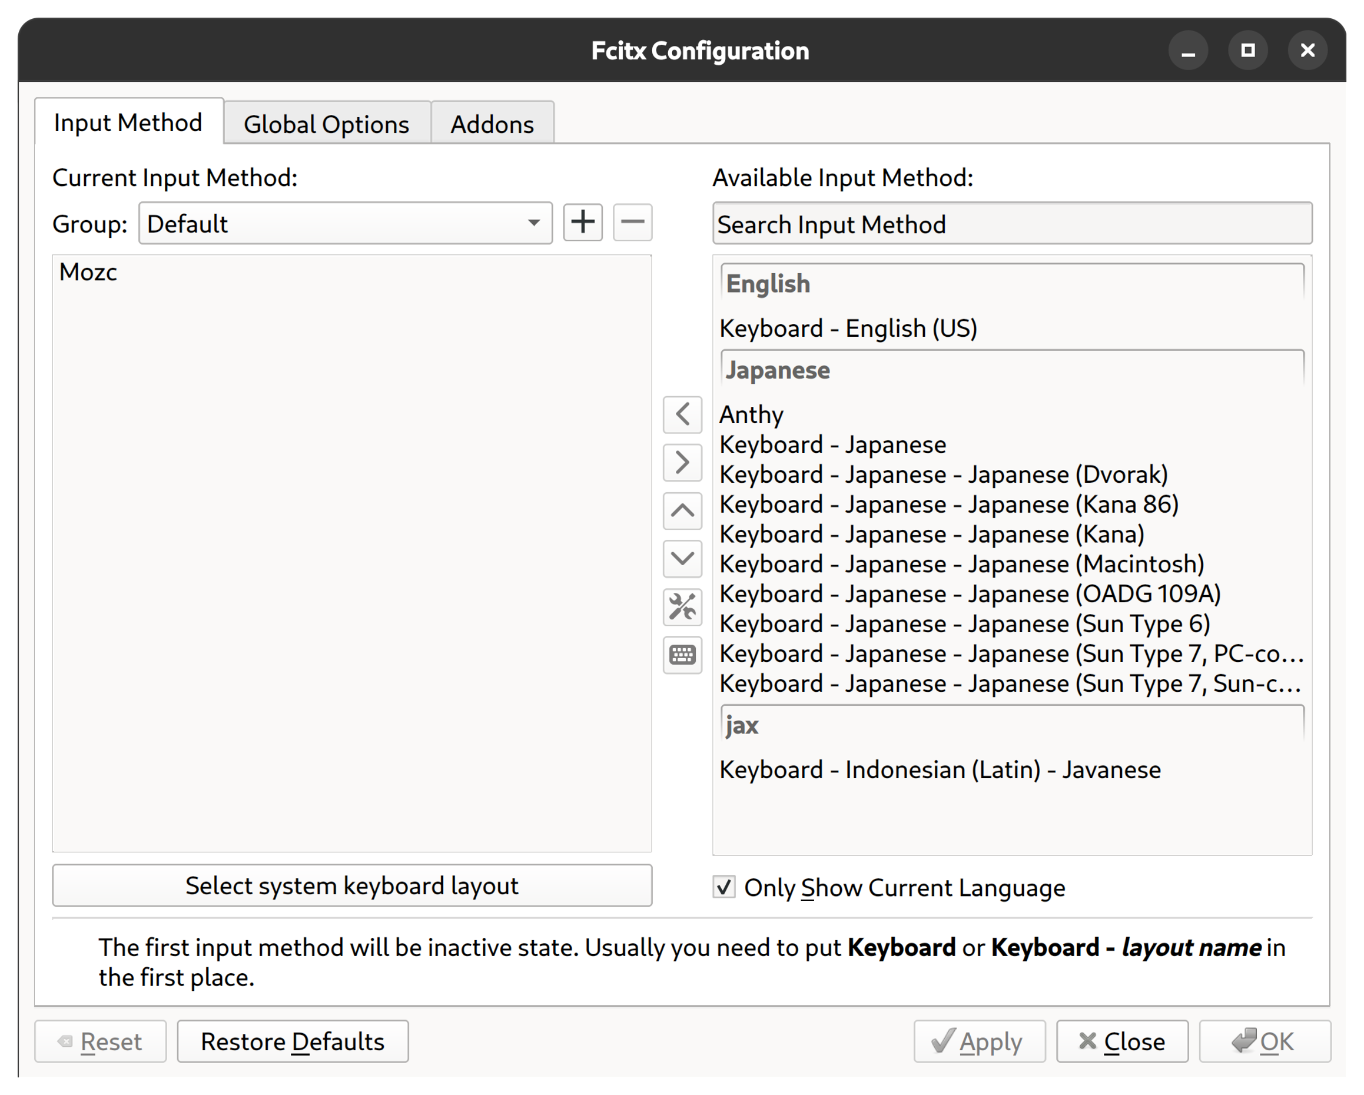Switch to the Input Method tab
The image size is (1364, 1095).
tap(128, 122)
